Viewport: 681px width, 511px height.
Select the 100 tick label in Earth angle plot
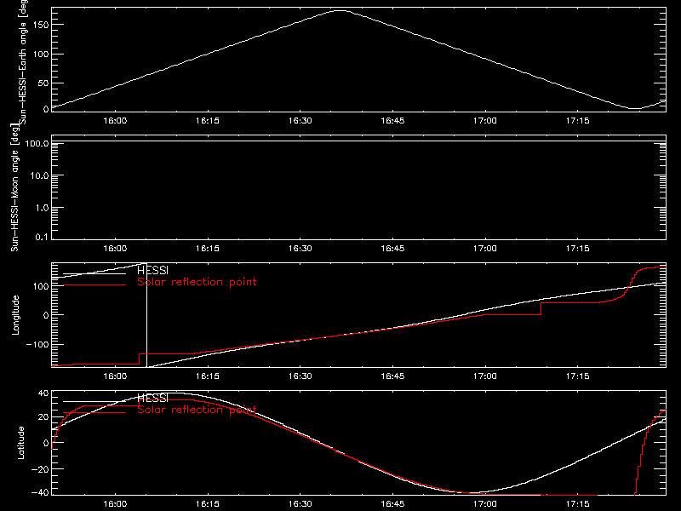40,55
